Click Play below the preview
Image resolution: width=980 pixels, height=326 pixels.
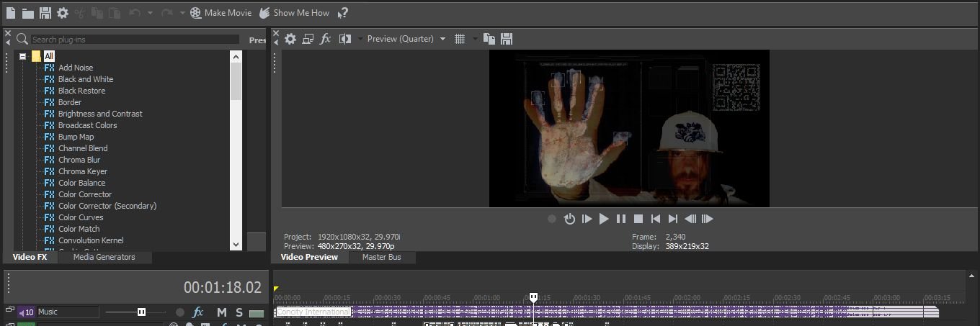coord(604,219)
